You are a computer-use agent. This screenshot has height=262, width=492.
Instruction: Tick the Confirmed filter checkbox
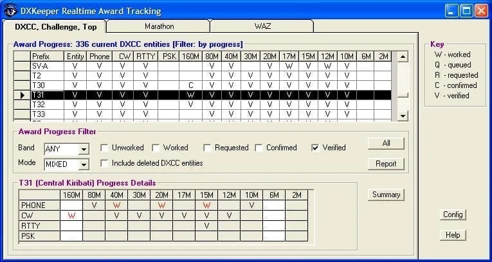coord(259,148)
